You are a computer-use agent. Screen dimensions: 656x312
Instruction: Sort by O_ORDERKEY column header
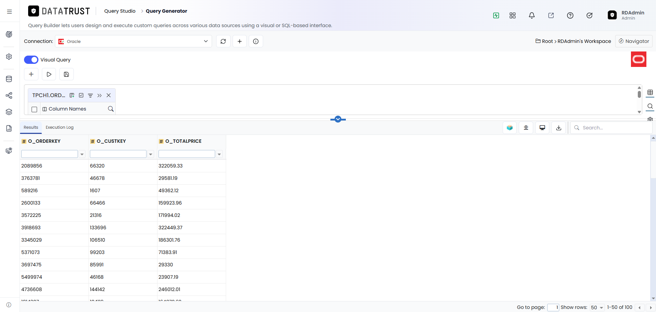coord(44,141)
